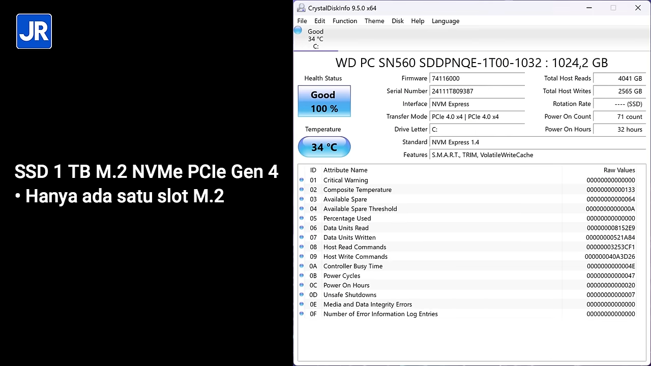
Task: Click the status dot for Host Read Commands
Action: (x=302, y=247)
